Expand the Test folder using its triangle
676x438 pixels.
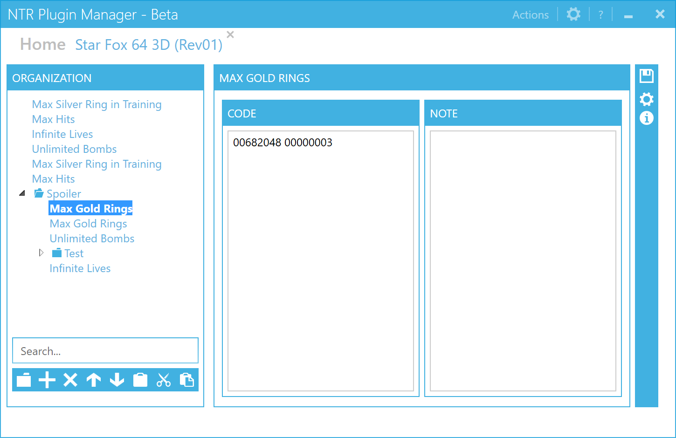(41, 253)
